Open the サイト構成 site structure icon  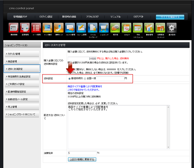point(47,28)
